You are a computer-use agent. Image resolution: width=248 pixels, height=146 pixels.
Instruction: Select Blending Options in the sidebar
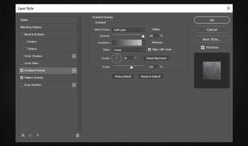[31, 27]
